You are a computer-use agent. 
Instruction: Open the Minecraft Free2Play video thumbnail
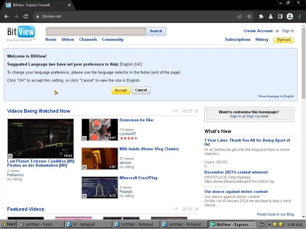(x=100, y=188)
